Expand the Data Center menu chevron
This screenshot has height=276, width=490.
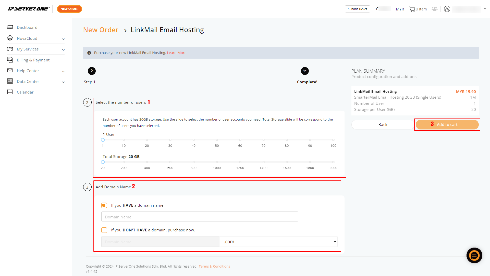point(63,82)
